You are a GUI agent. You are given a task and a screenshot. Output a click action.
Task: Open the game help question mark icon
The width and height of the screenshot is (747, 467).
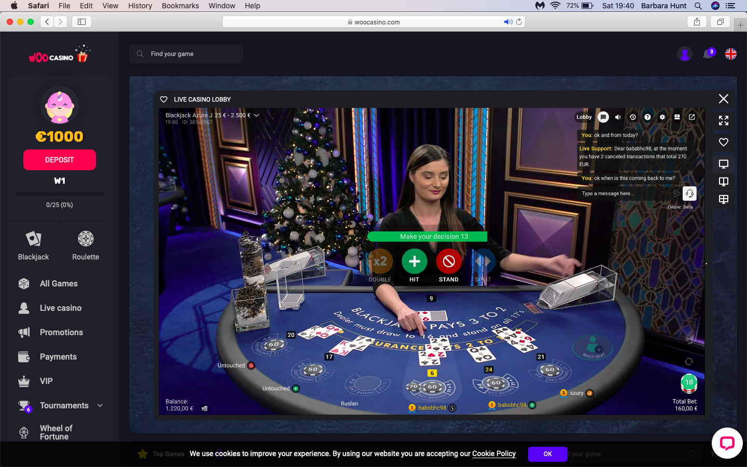tap(647, 117)
